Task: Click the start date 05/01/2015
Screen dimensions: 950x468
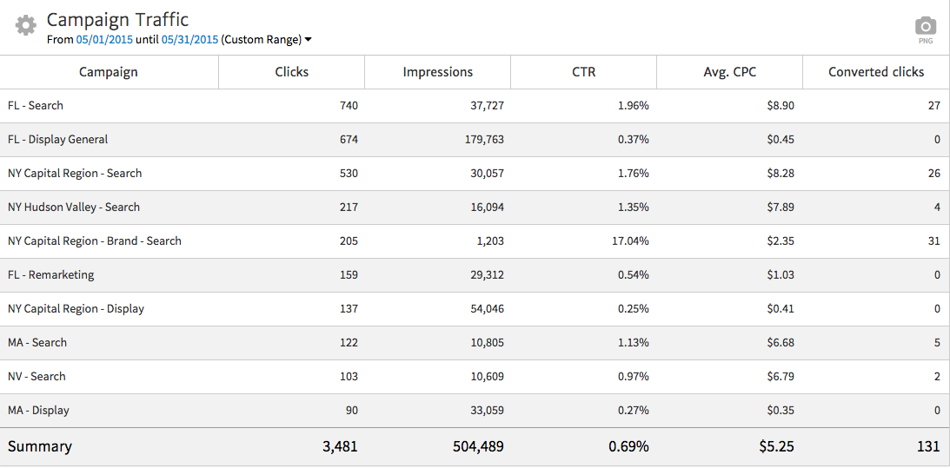Action: tap(105, 40)
